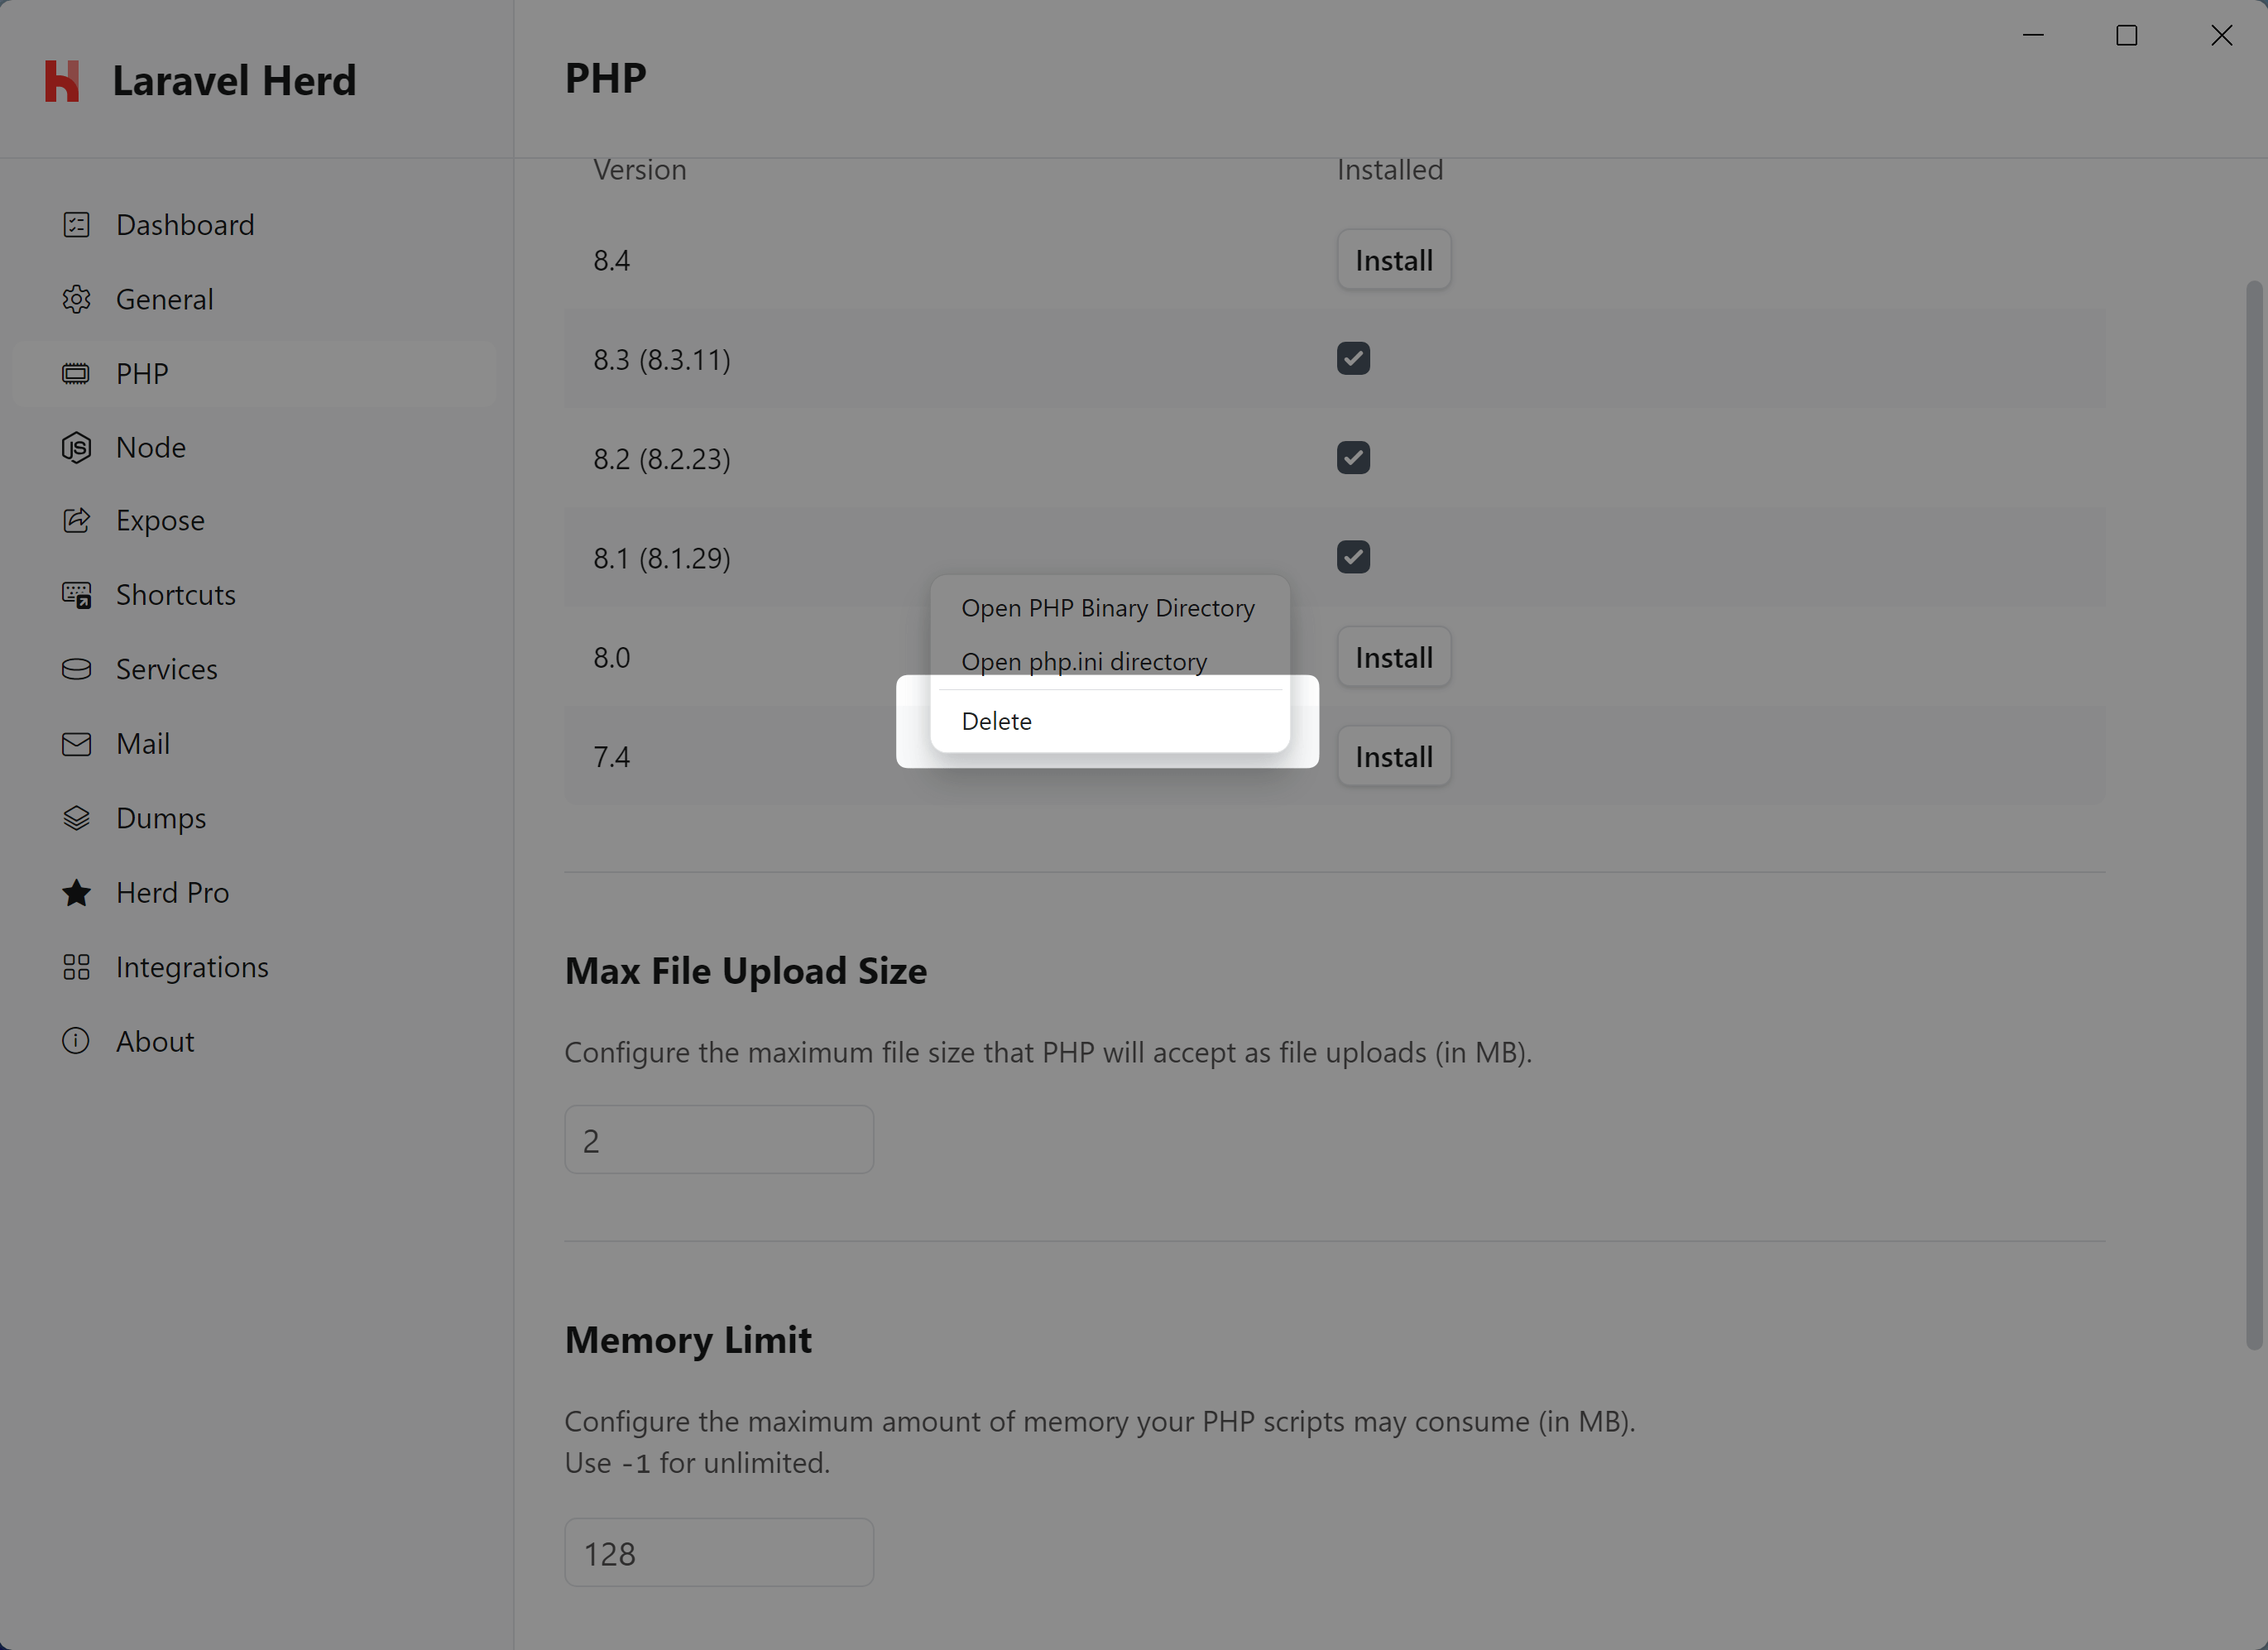Click the Services database icon

coord(77,669)
